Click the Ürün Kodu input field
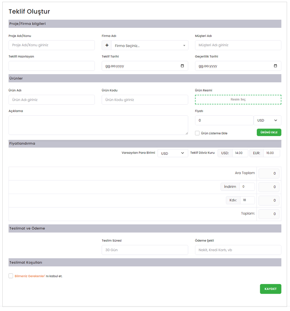This screenshot has height=311, width=290. pyautogui.click(x=145, y=100)
